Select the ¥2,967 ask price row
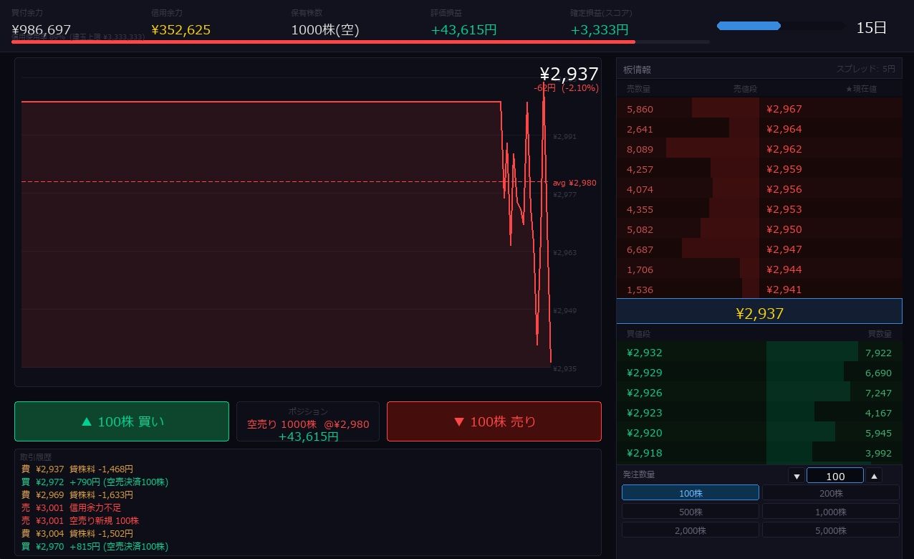The width and height of the screenshot is (914, 559). pyautogui.click(x=759, y=109)
